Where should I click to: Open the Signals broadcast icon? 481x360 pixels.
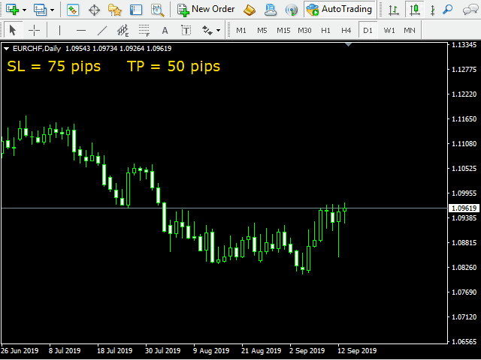(291, 10)
